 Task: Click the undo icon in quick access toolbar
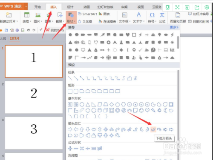[29, 30]
